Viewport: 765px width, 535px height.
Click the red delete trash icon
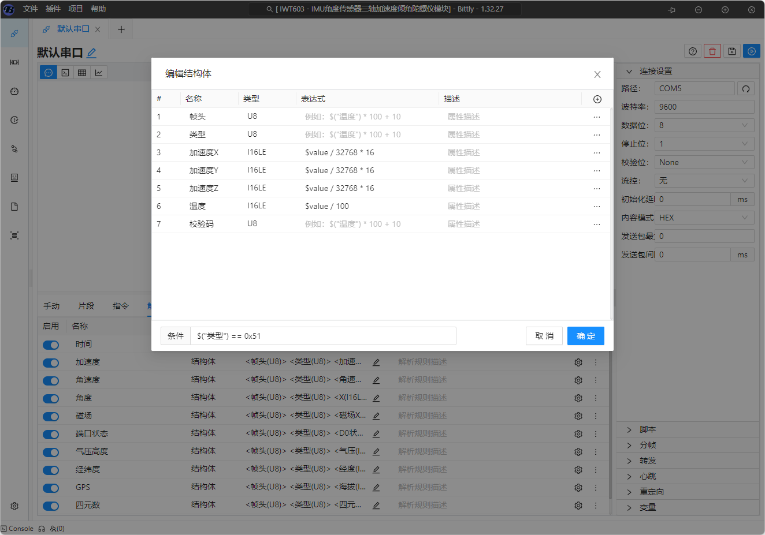pyautogui.click(x=712, y=51)
